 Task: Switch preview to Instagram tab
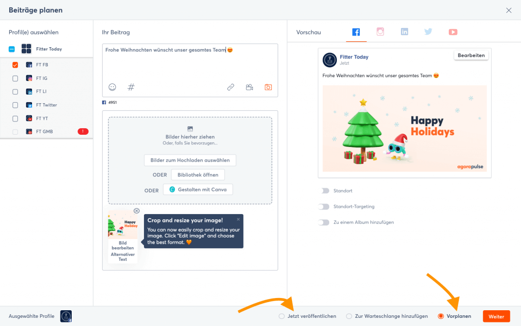point(380,32)
